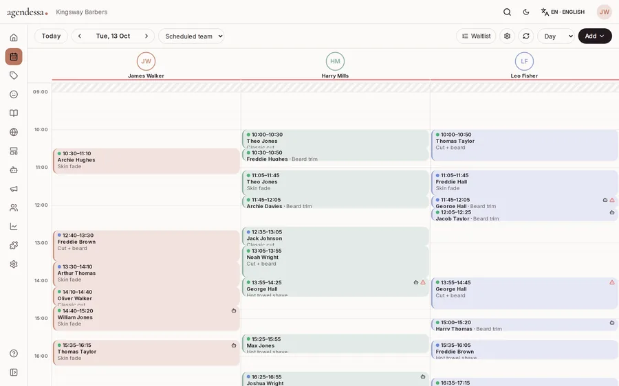Viewport: 619px width, 386px height.
Task: Open the globe icon in the sidebar
Action: [14, 132]
